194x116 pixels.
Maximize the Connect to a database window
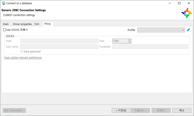[179, 3]
